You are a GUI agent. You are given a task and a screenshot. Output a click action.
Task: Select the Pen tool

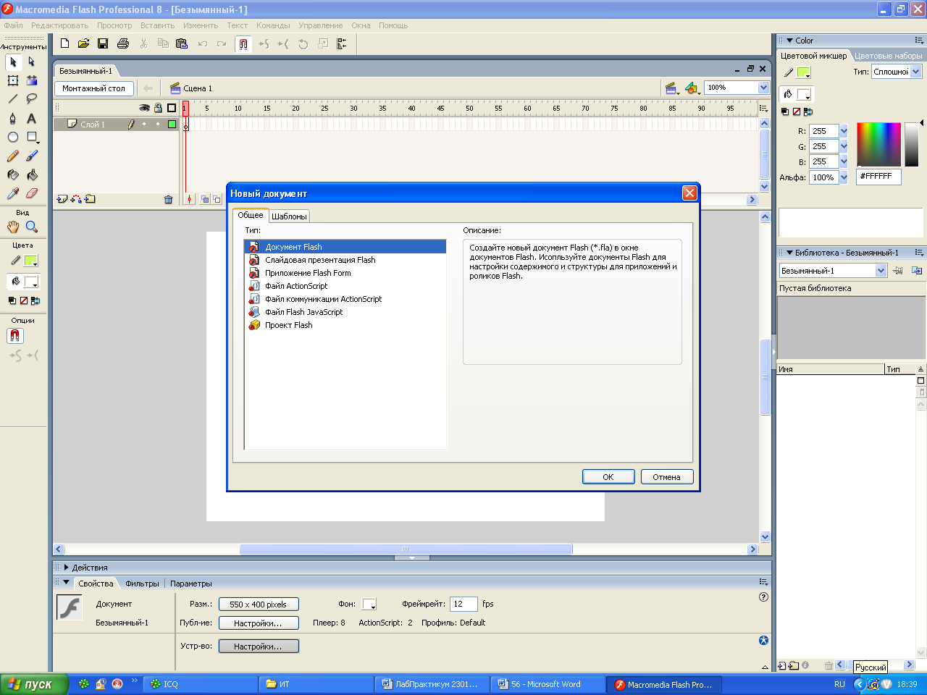pyautogui.click(x=13, y=118)
